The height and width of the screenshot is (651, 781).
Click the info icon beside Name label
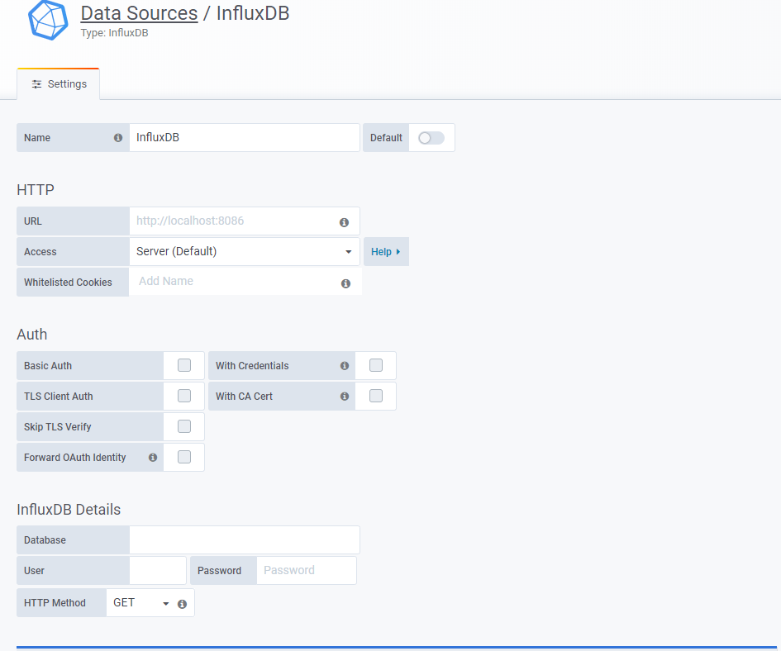(118, 138)
